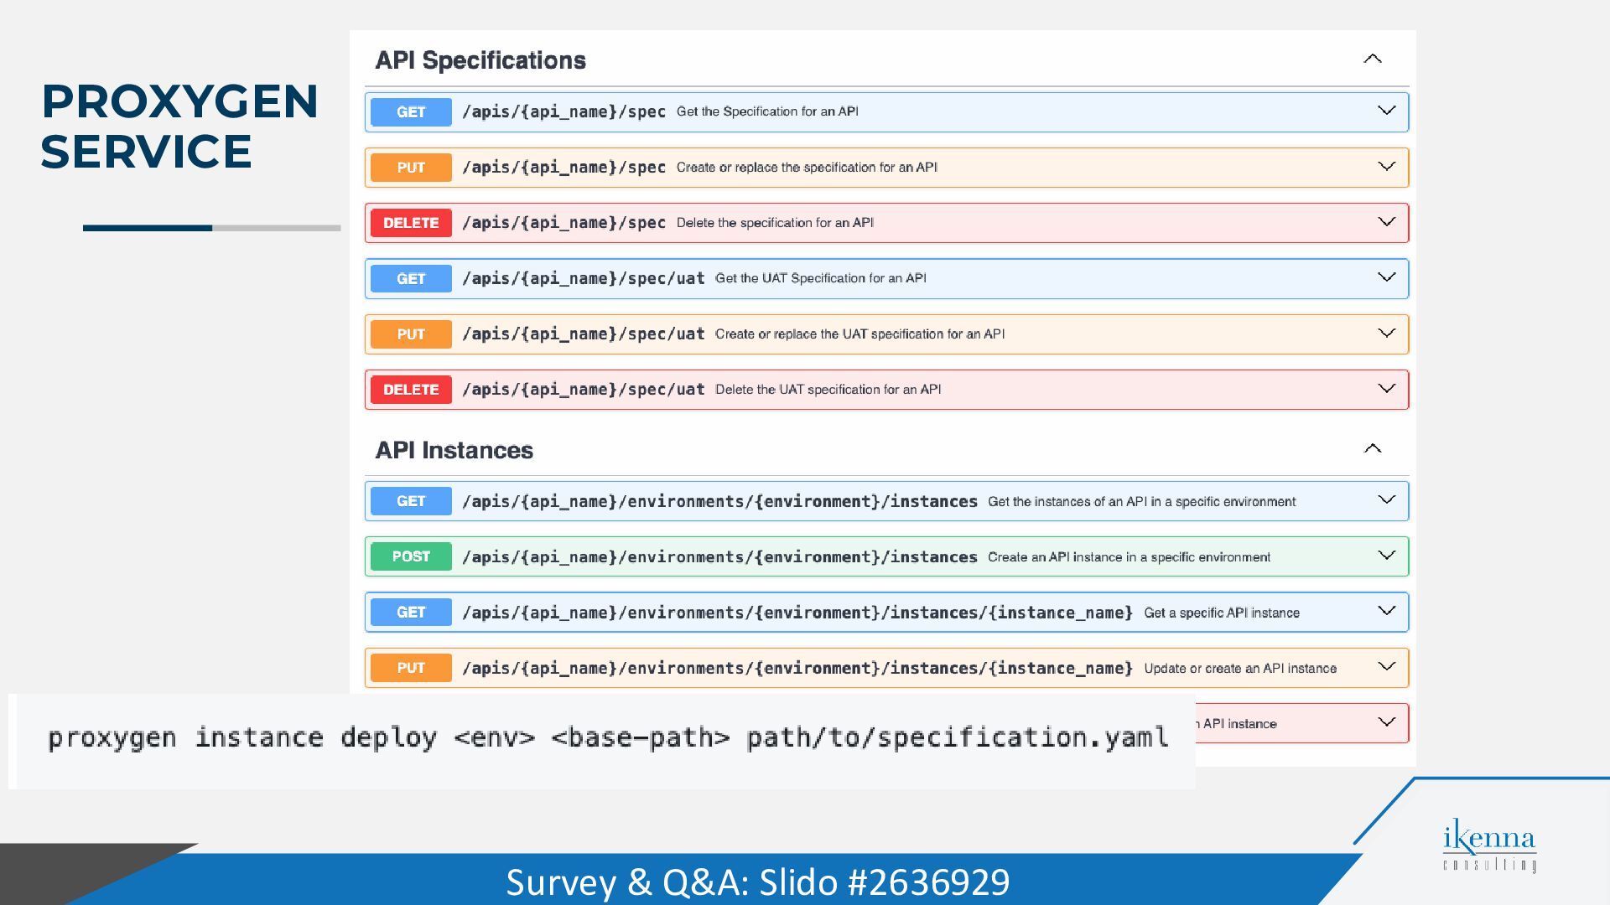Click 'Create or replace the UAT specification' text
The image size is (1610, 905).
click(860, 334)
